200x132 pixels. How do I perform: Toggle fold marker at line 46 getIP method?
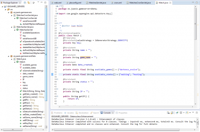[x=57, y=96]
